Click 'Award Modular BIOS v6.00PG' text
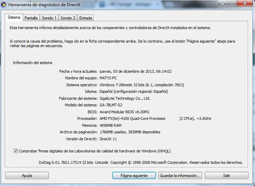Image resolution: width=255 pixels, height=186 pixels. tap(124, 112)
